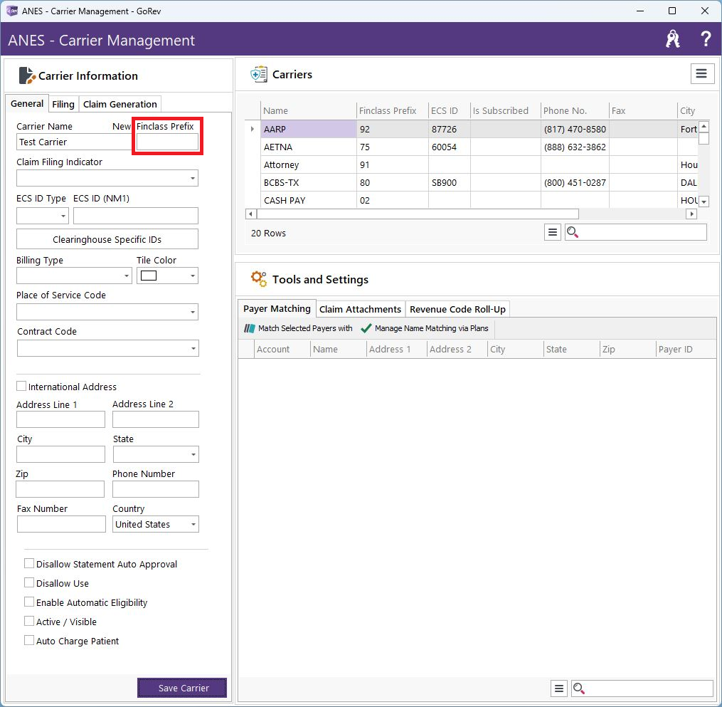Switch to the Filing tab

click(63, 104)
